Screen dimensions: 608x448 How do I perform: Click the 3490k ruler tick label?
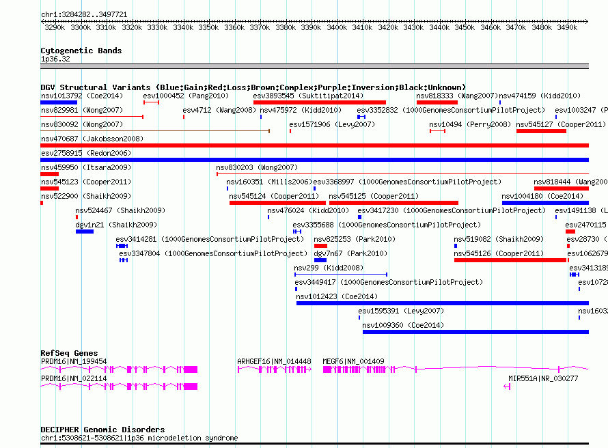[567, 27]
